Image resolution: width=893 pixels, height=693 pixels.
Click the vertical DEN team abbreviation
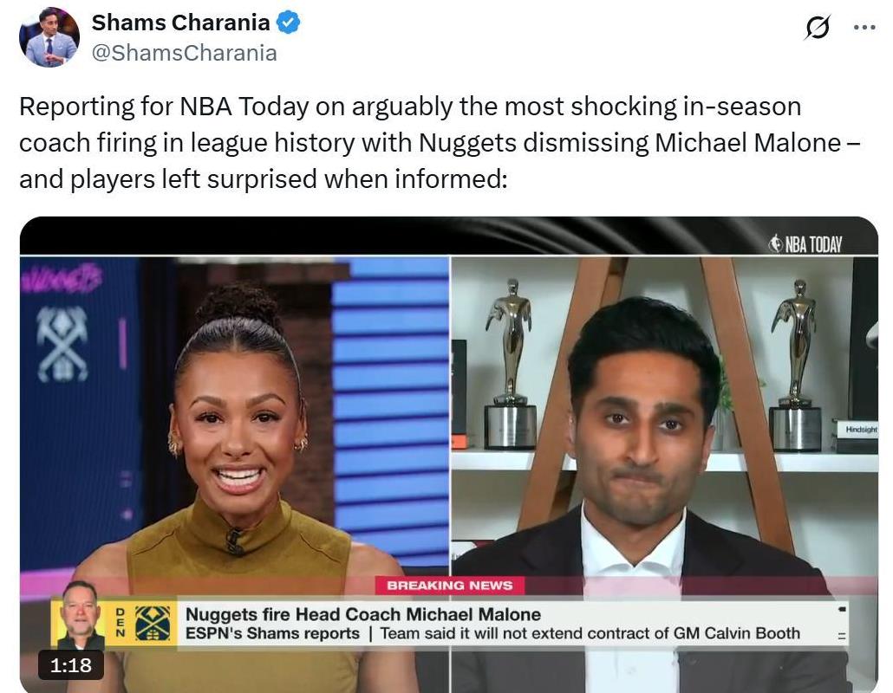coord(121,623)
